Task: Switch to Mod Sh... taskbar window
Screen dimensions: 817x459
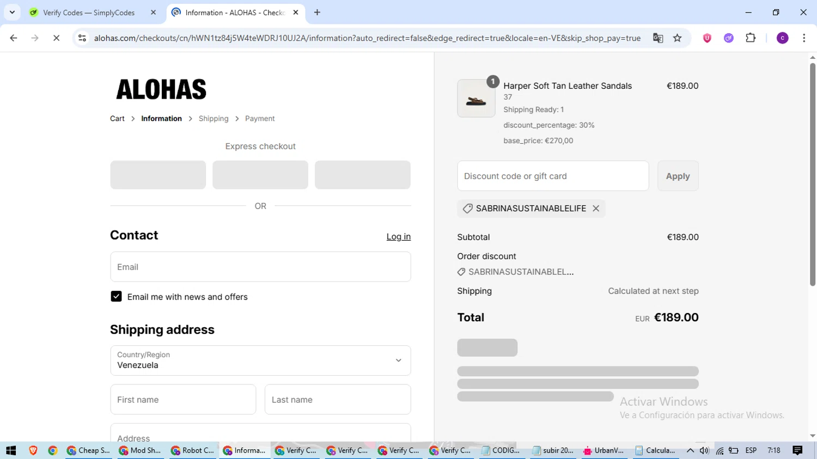Action: (x=140, y=450)
